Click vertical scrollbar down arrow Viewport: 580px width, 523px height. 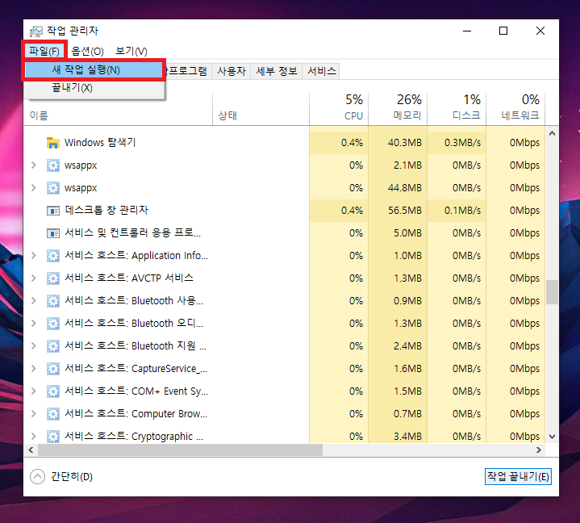[552, 437]
